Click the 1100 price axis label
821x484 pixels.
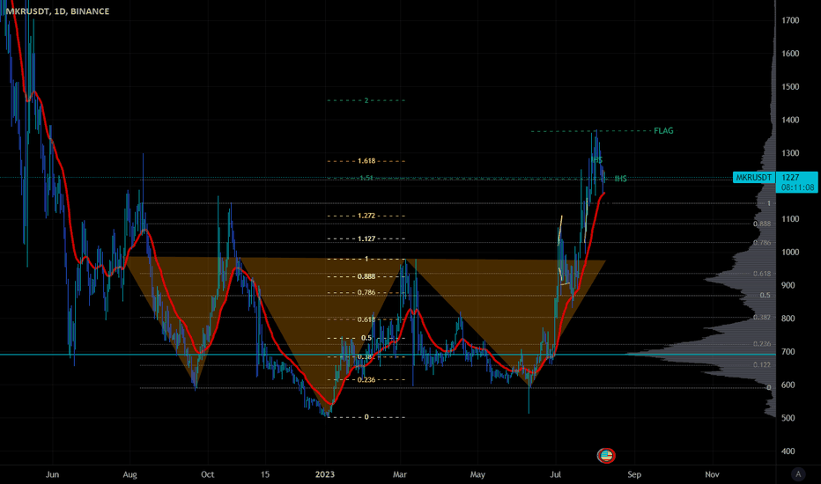coord(791,219)
